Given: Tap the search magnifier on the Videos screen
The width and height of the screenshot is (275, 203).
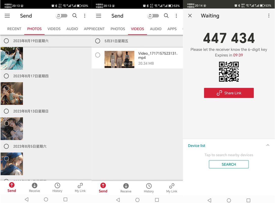Looking at the screenshot, I should (x=166, y=16).
